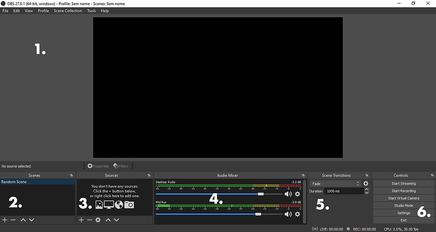Image resolution: width=436 pixels, height=232 pixels.
Task: Click the 'Duration' label in Scene Transitions
Action: 316,191
